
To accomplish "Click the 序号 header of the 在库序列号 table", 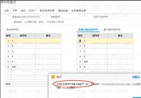I will [8, 36].
